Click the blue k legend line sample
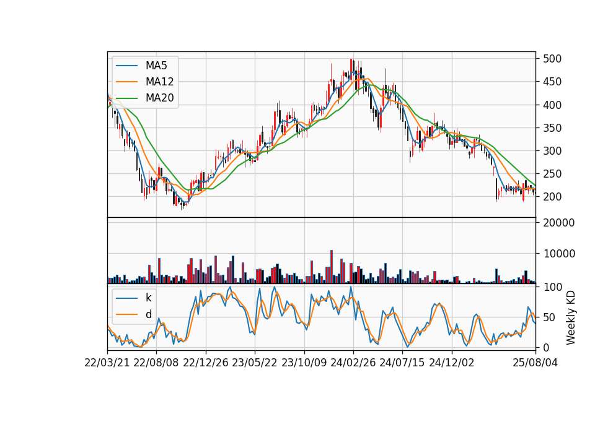The height and width of the screenshot is (427, 595). tap(126, 298)
